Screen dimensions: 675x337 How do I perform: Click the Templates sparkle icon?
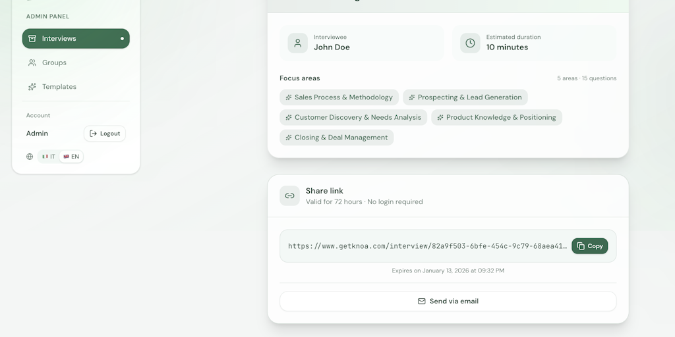pos(32,87)
